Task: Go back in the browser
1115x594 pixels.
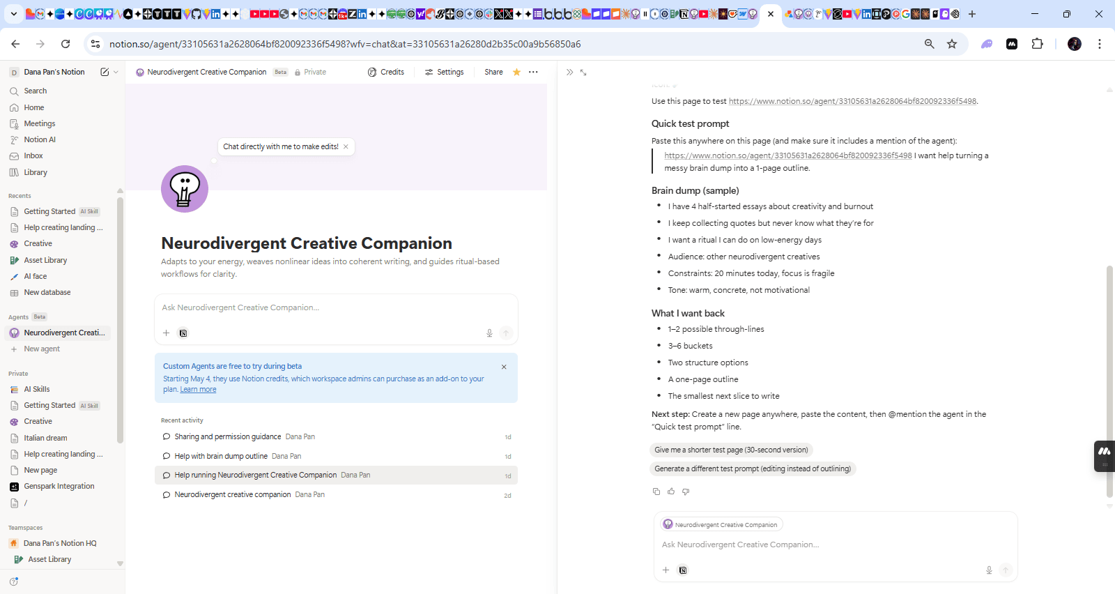Action: [15, 44]
